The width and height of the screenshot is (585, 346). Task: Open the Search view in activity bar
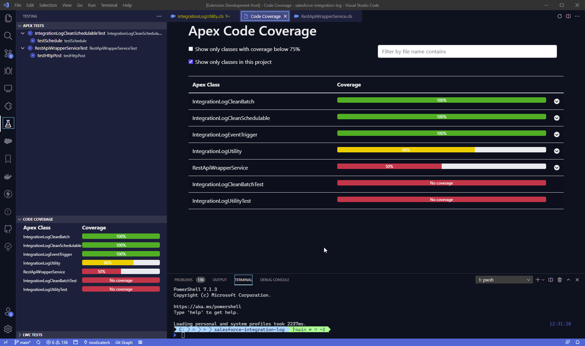pos(8,36)
